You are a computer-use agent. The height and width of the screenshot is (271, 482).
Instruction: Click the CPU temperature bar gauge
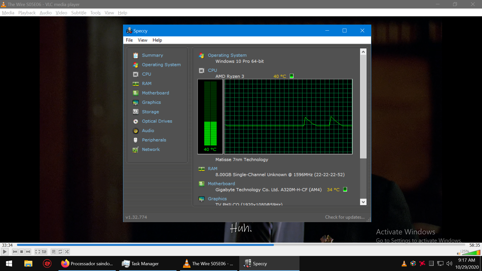point(210,116)
